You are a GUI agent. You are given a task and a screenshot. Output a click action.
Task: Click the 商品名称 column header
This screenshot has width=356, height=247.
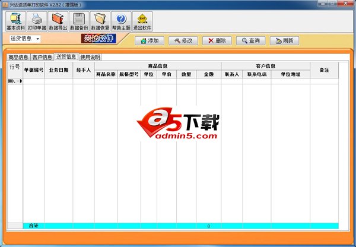[x=106, y=74]
